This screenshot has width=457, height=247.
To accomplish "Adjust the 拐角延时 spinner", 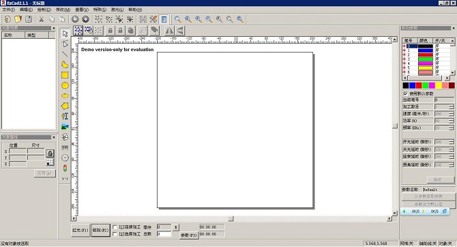I will click(452, 164).
